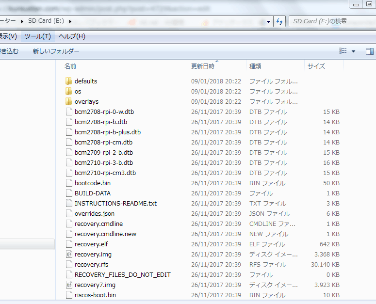
Task: Click the defaults folder icon
Action: [68, 81]
